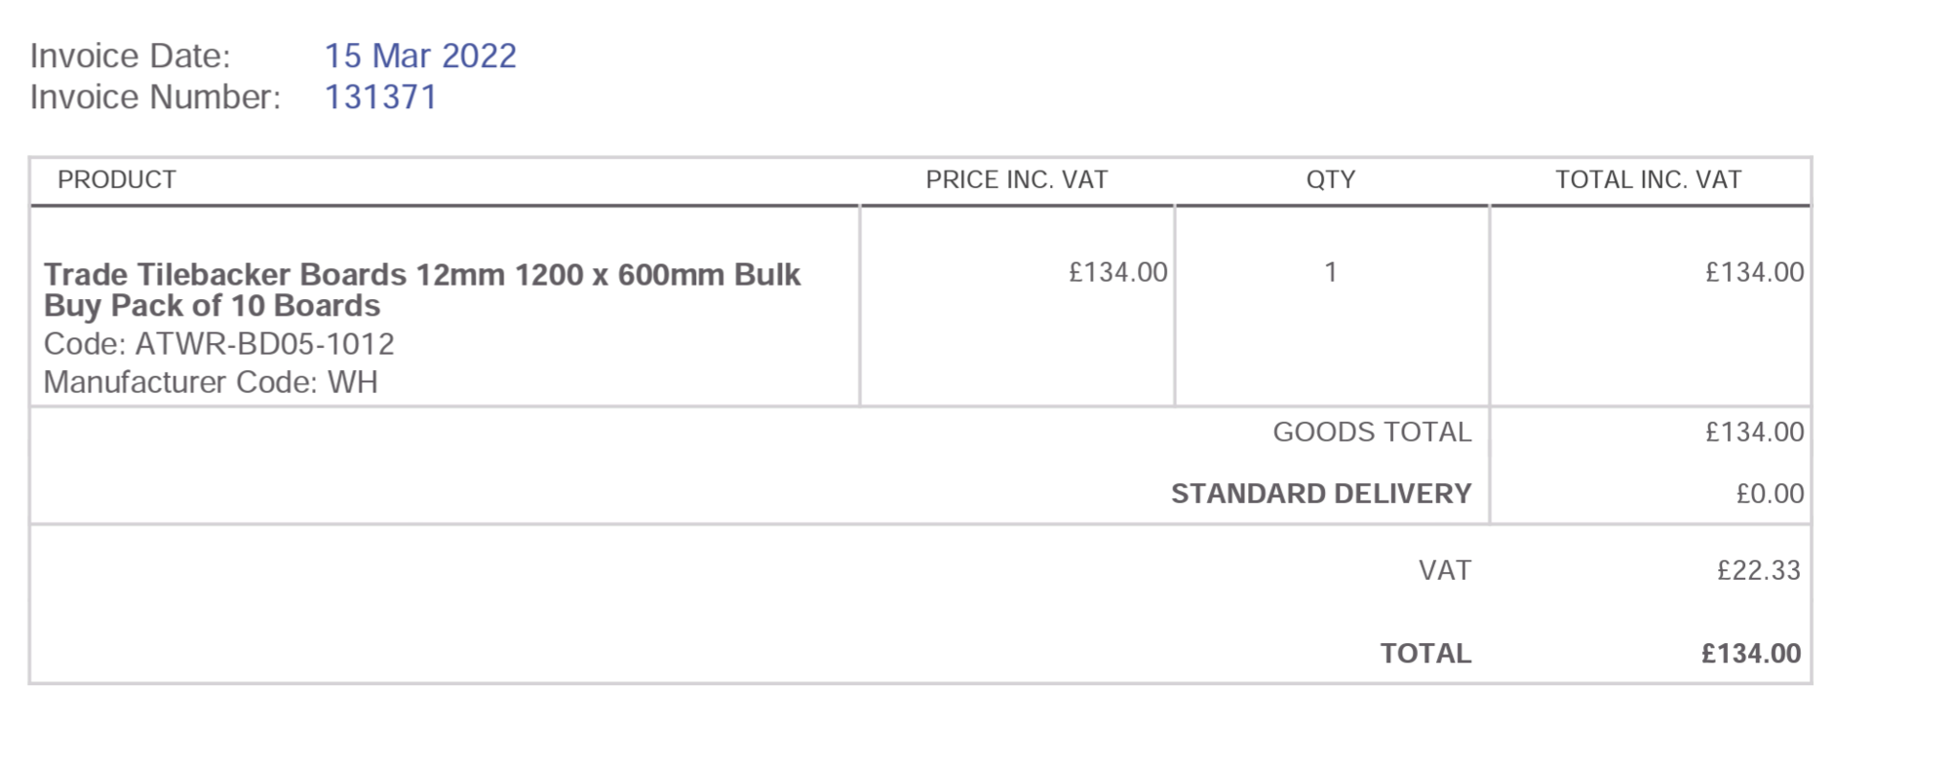Click the Invoice Date label

(130, 56)
